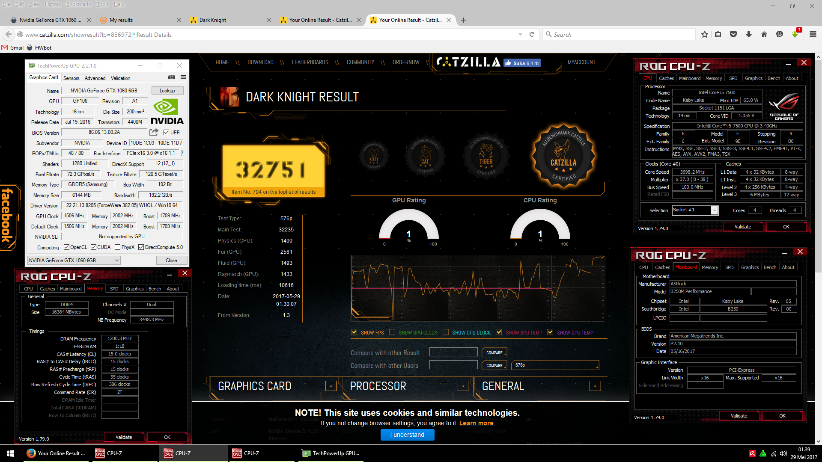Expand the GENERAL section

[595, 386]
